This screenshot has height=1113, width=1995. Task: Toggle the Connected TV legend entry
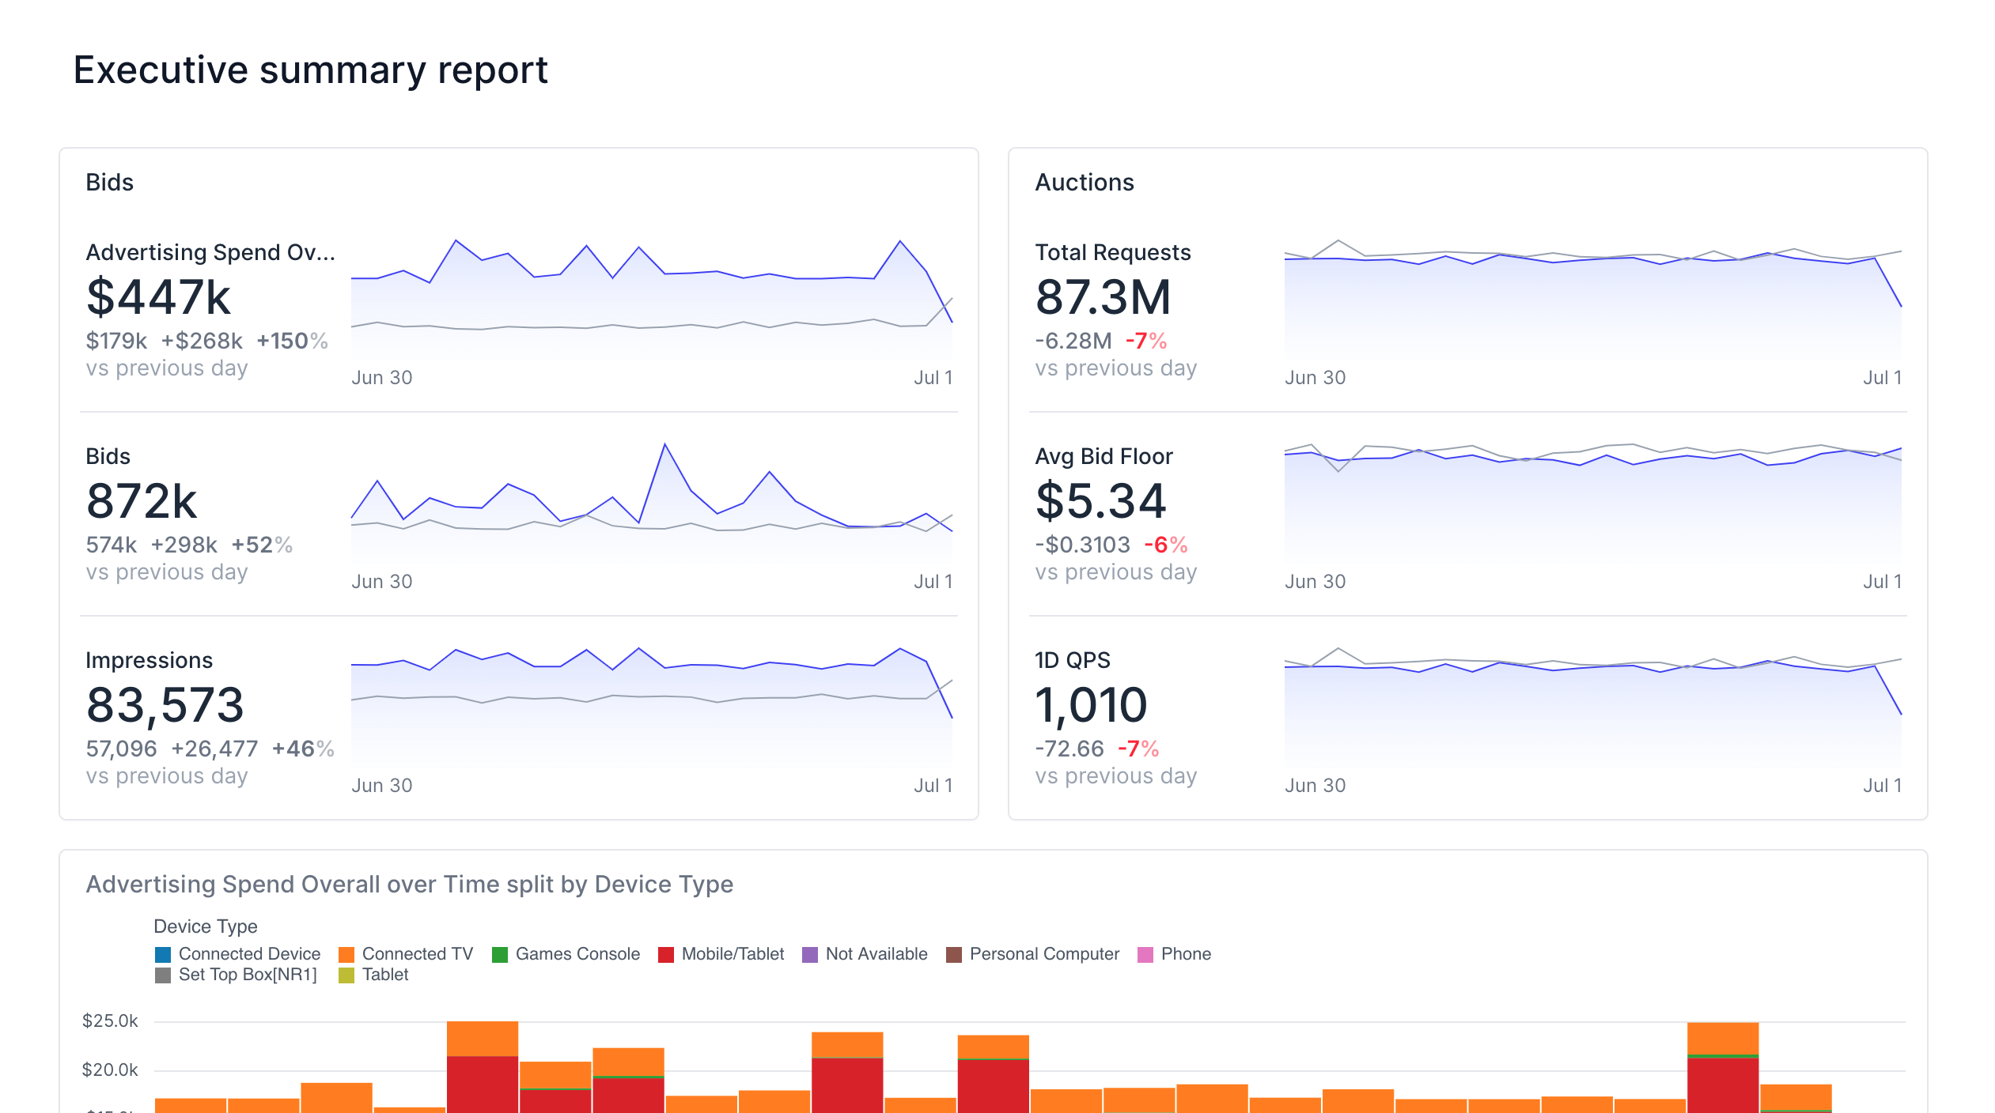click(405, 953)
